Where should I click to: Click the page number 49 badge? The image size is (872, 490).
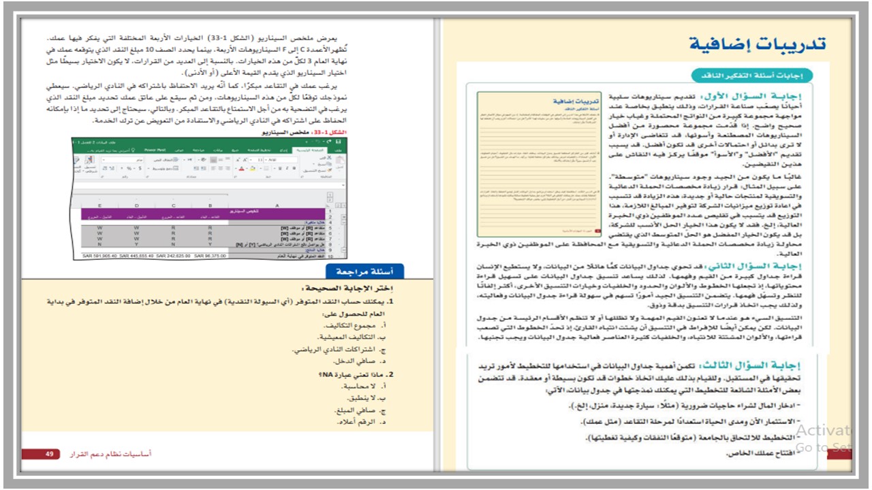coord(50,453)
